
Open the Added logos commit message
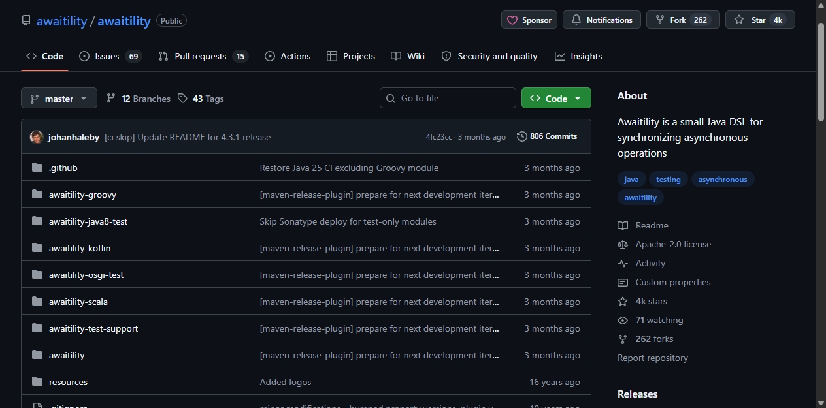(286, 382)
